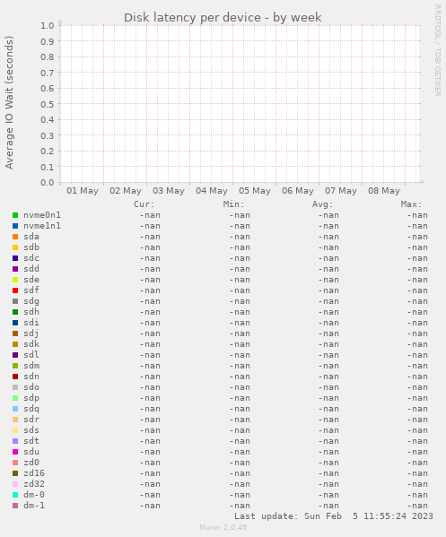This screenshot has width=446, height=537.
Task: Click the 01 May x-axis label
Action: [x=83, y=191]
